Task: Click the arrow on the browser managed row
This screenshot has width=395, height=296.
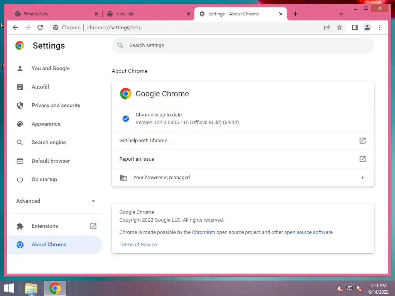Action: click(x=363, y=177)
